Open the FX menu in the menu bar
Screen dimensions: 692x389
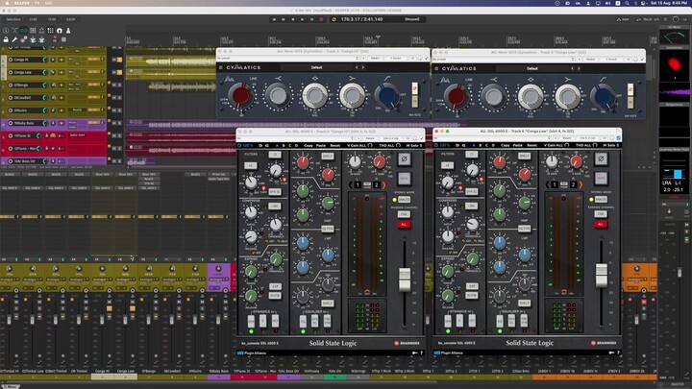coord(37,3)
